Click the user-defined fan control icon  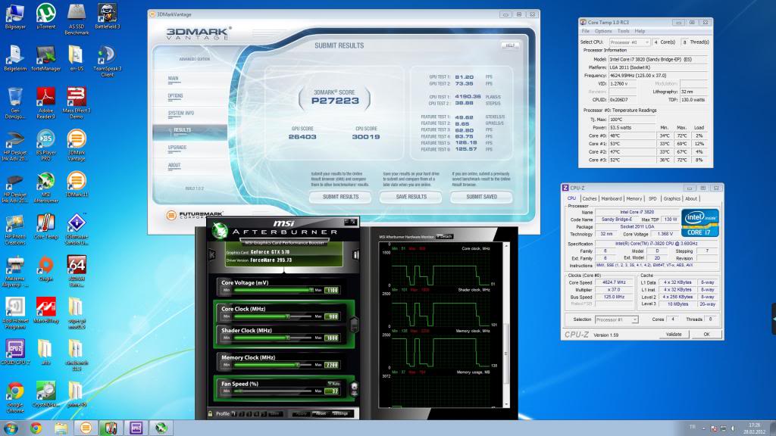point(354,388)
